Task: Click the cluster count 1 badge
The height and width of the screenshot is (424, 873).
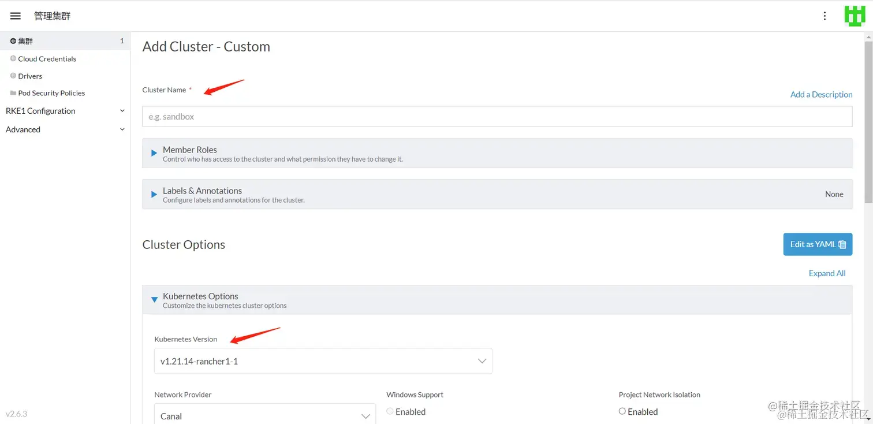Action: coord(122,41)
